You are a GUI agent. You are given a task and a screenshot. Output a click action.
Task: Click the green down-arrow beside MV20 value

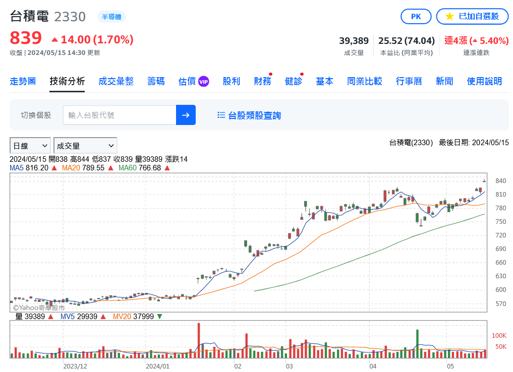pyautogui.click(x=159, y=317)
